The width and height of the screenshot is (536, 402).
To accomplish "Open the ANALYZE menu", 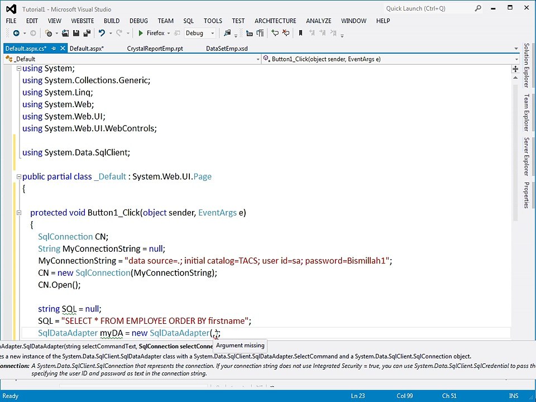I will click(319, 21).
